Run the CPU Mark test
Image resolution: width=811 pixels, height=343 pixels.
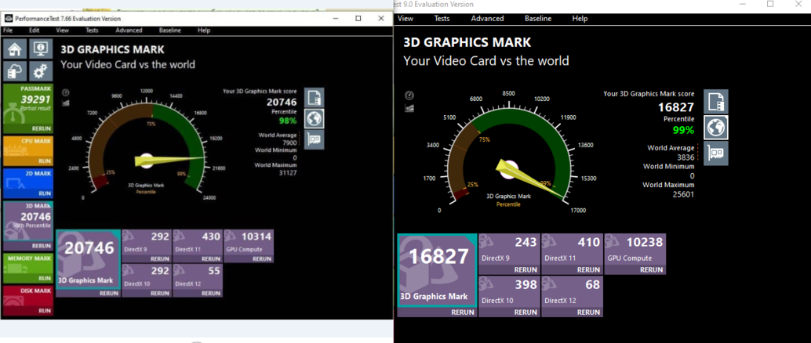45,161
